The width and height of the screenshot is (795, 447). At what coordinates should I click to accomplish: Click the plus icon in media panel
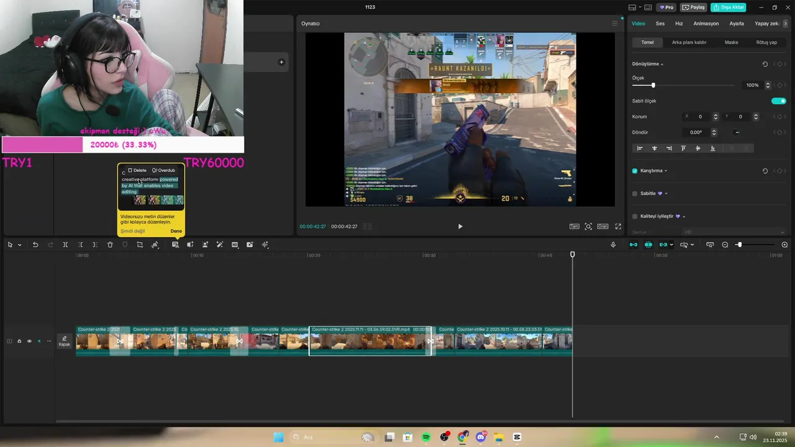tap(281, 62)
